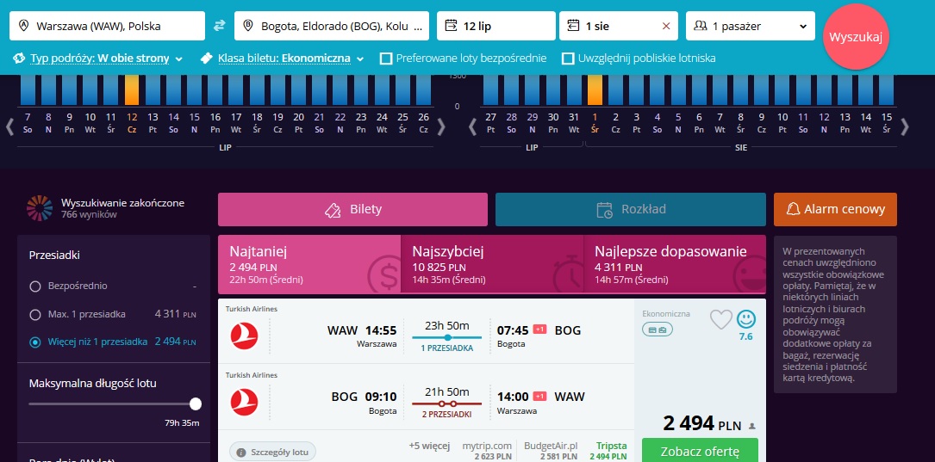Show previous departure dates with the left arrow

[9, 126]
